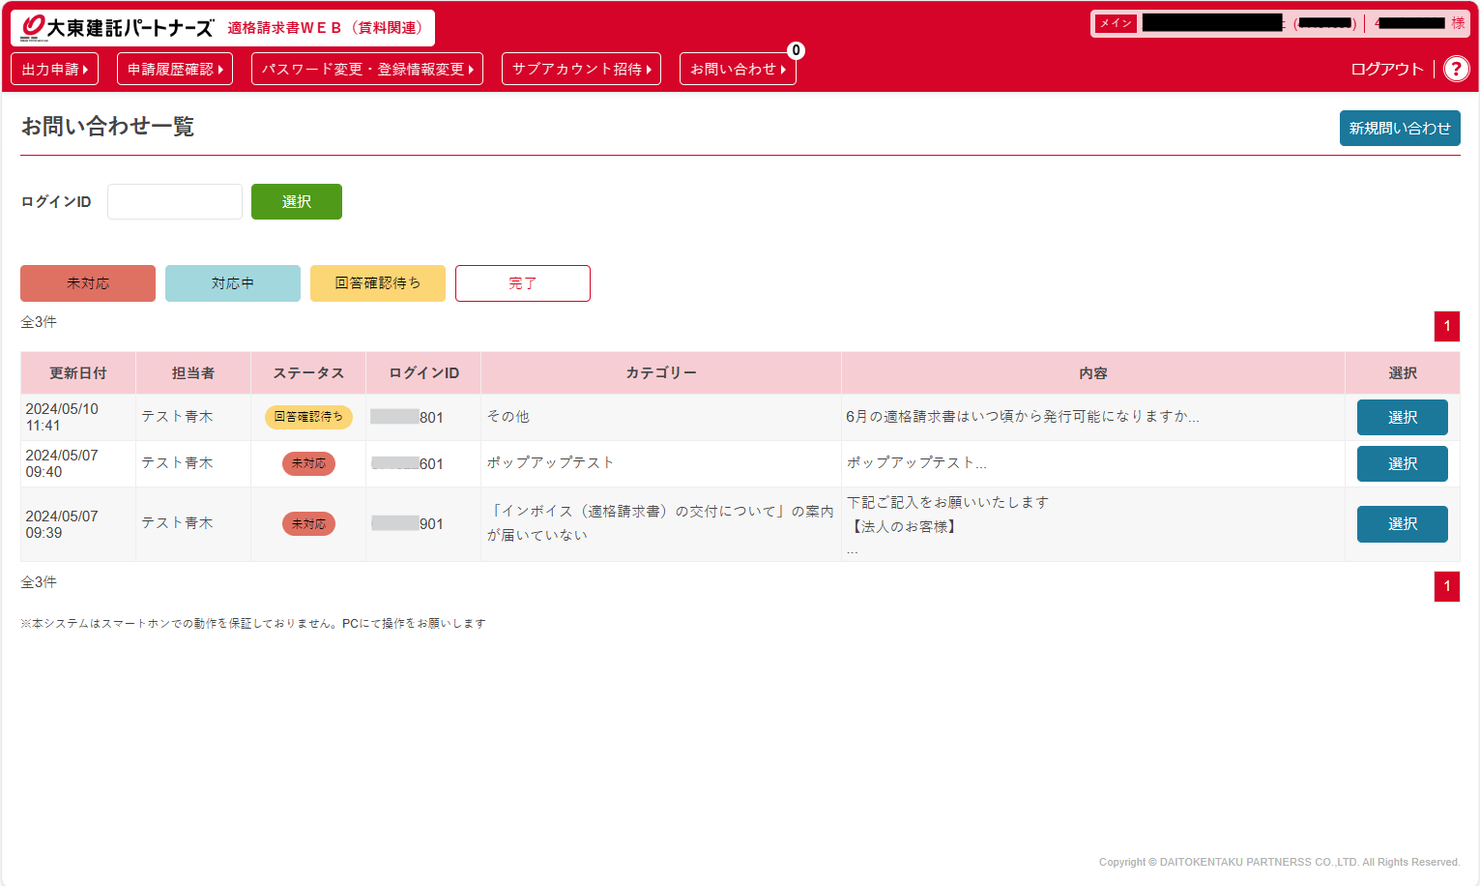The image size is (1480, 886).
Task: Click login ID ending in 801
Action: click(407, 417)
